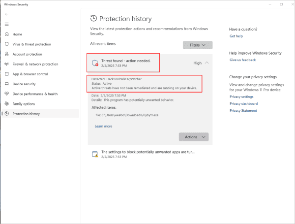Click the threat shield icon with red badge
Screen dimensions: 295x224
pos(95,63)
